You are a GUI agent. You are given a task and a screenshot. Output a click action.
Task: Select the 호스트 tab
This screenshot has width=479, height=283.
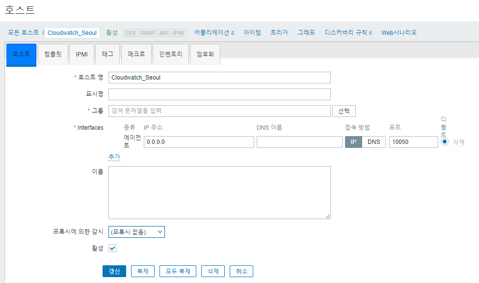tap(22, 55)
